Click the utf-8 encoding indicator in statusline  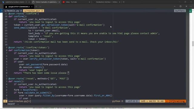tap(131, 101)
